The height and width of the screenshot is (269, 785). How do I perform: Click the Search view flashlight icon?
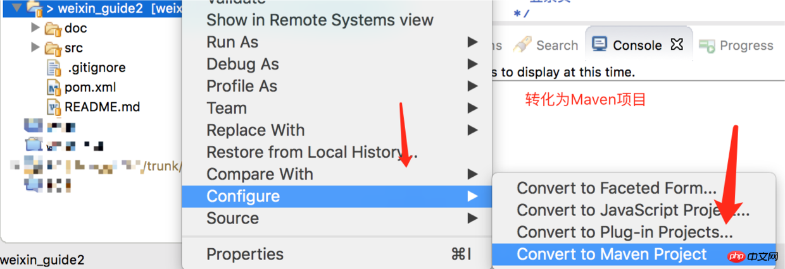(523, 44)
